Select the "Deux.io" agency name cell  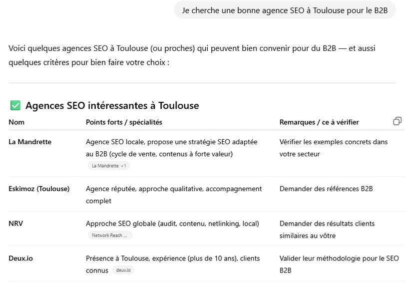pyautogui.click(x=21, y=259)
